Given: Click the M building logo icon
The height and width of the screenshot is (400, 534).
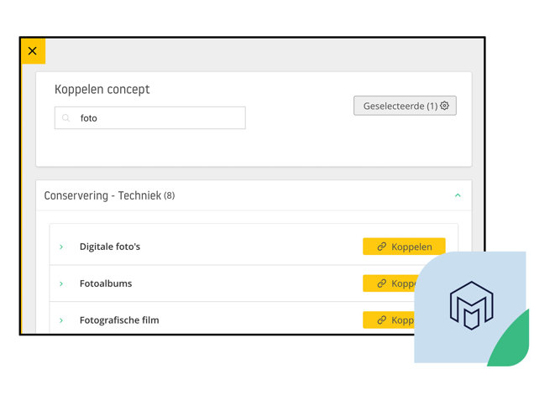Looking at the screenshot, I should point(470,305).
